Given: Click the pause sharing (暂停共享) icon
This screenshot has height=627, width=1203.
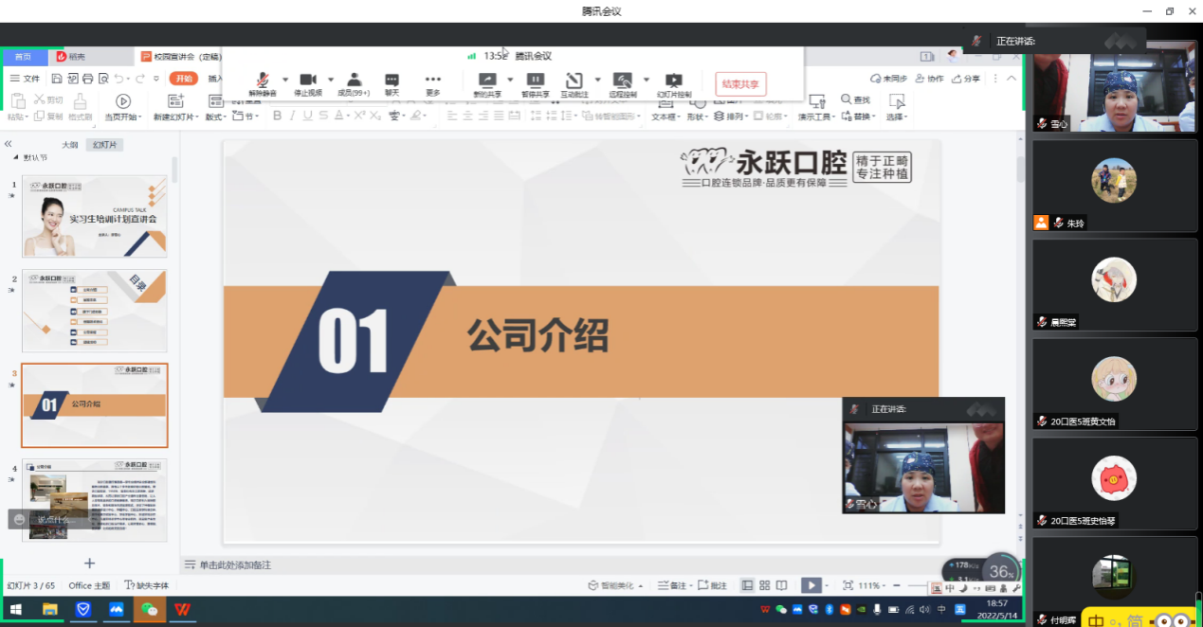Looking at the screenshot, I should [x=535, y=81].
